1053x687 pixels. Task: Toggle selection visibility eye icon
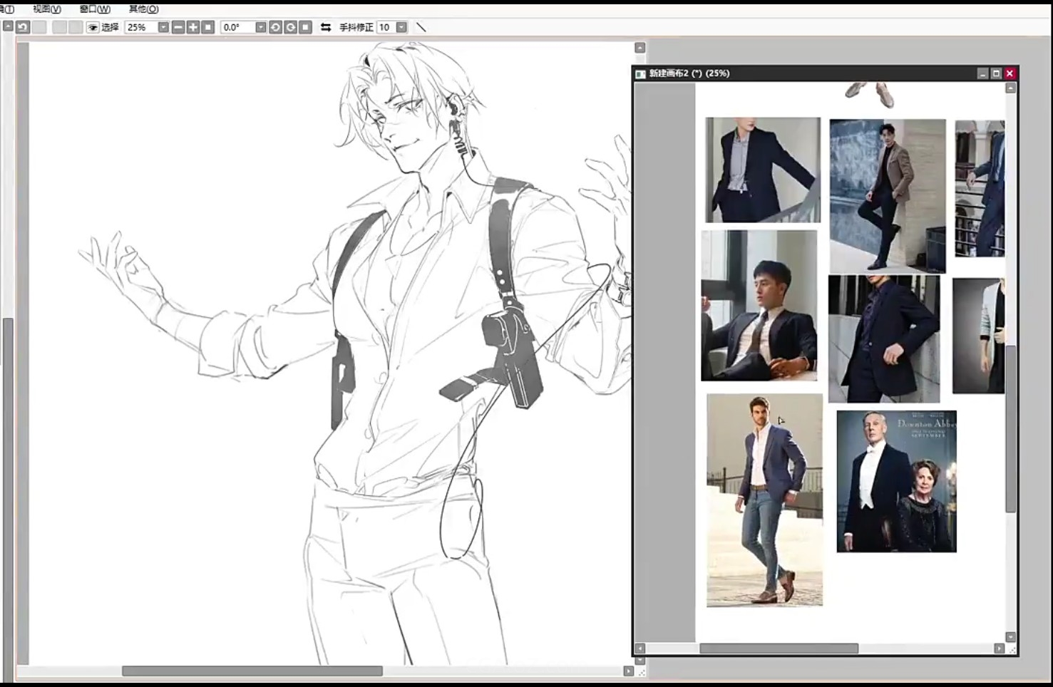tap(93, 27)
